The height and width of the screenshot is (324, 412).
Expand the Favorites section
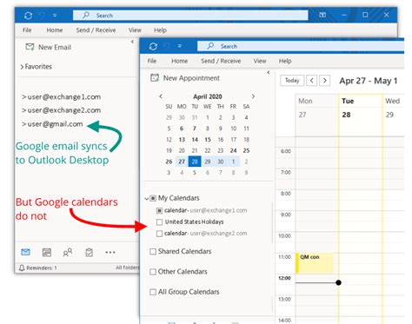(x=22, y=67)
